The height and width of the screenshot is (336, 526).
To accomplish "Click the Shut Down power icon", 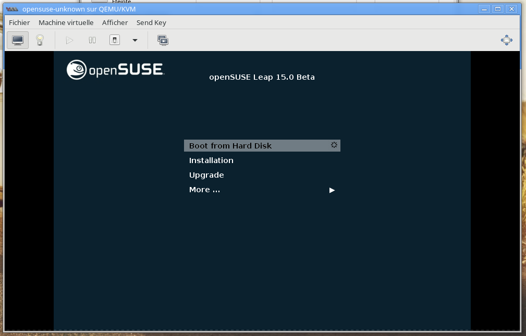I will (115, 40).
